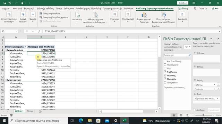Switch to Page Break Preview in the status bar
The width and height of the screenshot is (222, 124).
188,115
